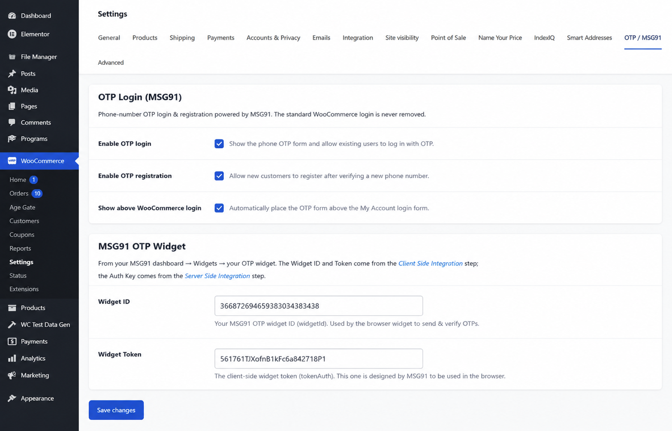The width and height of the screenshot is (672, 431).
Task: Click the Programs graduation cap icon
Action: point(12,139)
